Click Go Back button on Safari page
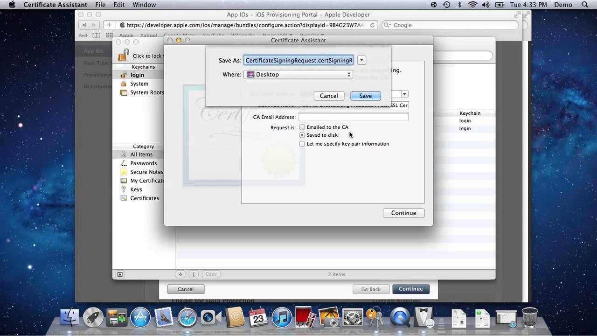The width and height of the screenshot is (597, 336). tap(371, 289)
